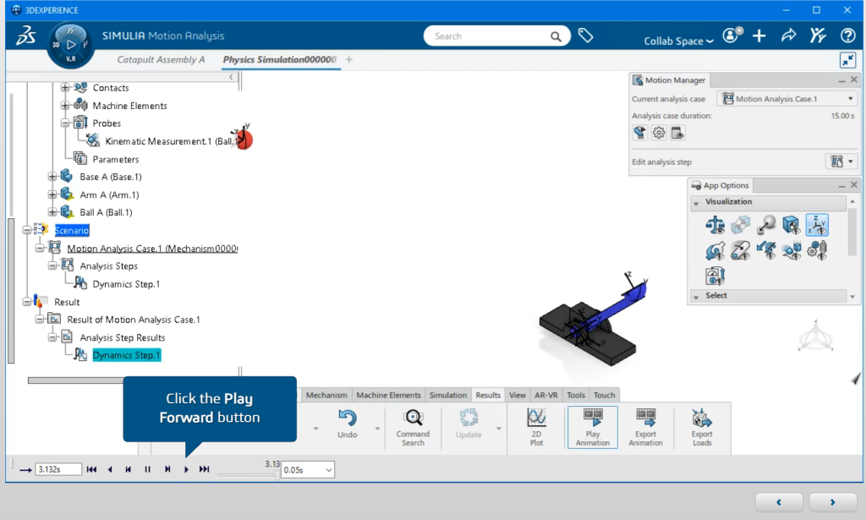This screenshot has width=866, height=520.
Task: Click the Play Animation tool
Action: tap(593, 427)
